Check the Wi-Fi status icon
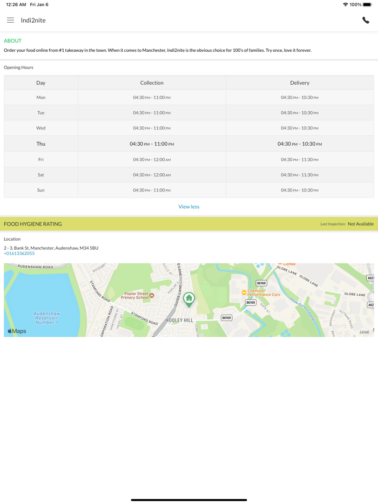Image resolution: width=378 pixels, height=504 pixels. click(346, 4)
